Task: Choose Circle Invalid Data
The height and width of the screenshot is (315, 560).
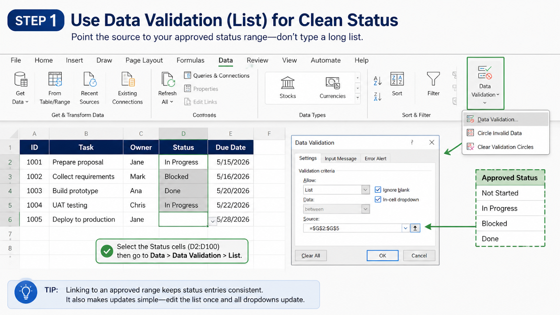Action: (x=499, y=133)
